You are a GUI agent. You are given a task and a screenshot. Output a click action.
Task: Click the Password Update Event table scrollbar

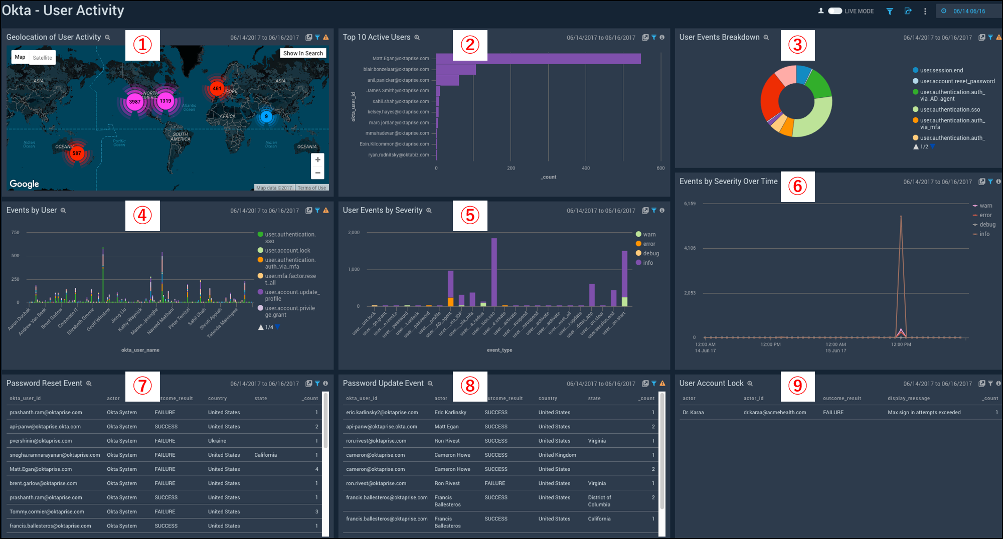(662, 451)
